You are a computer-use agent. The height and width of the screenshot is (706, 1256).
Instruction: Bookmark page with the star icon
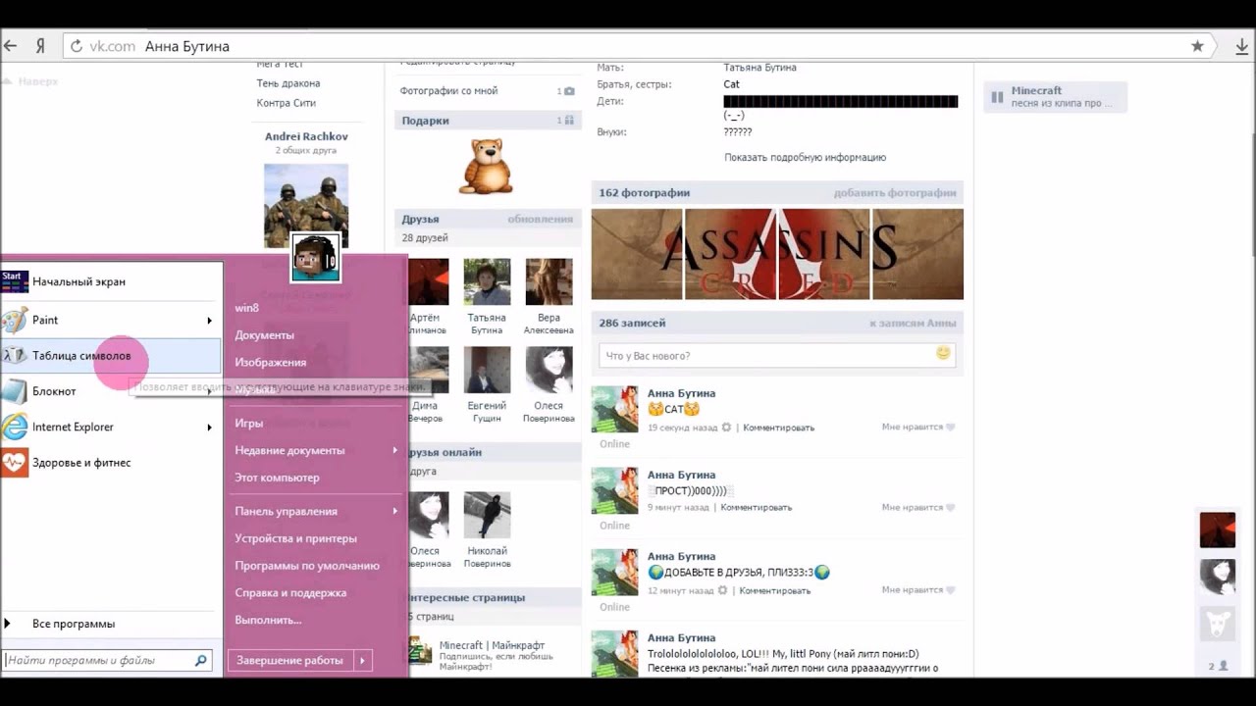coord(1197,46)
